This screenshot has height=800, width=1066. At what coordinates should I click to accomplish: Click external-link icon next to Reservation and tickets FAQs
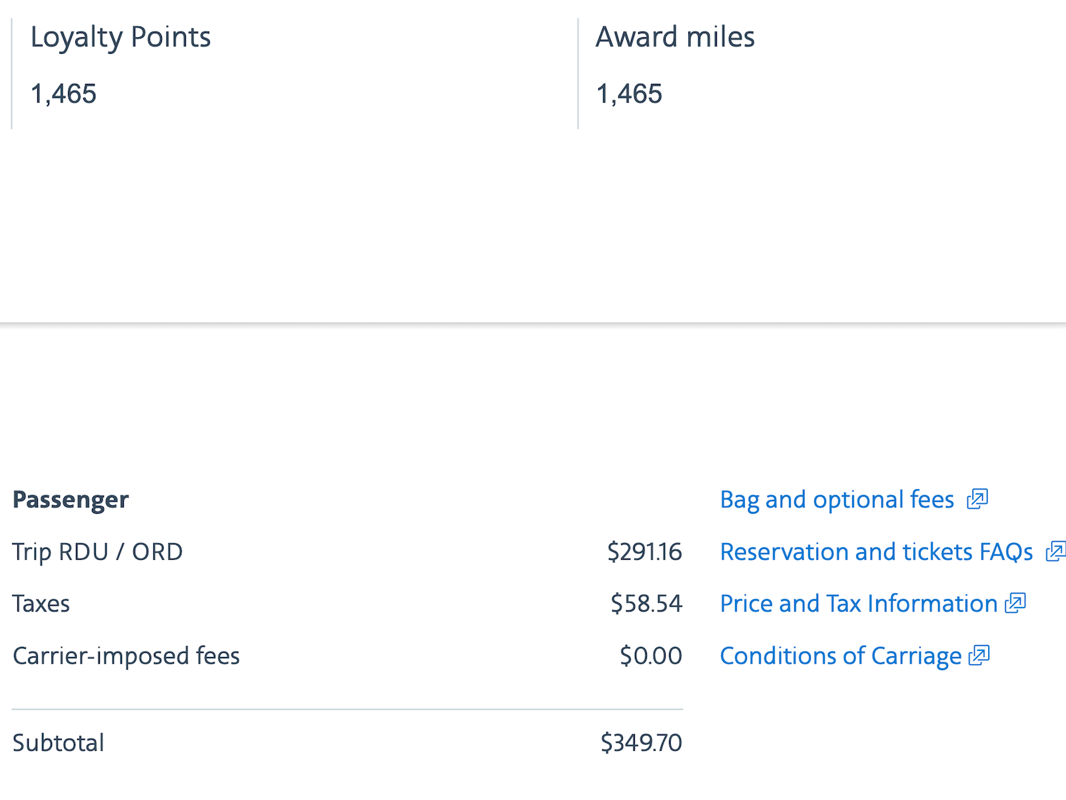pos(1055,551)
